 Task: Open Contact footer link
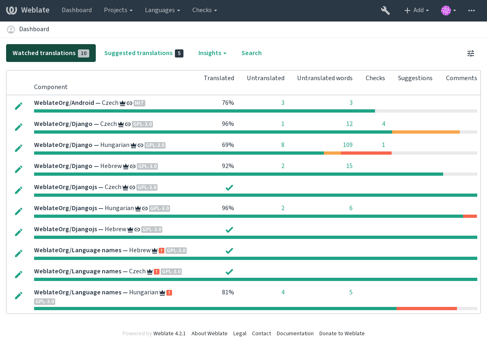click(x=261, y=334)
